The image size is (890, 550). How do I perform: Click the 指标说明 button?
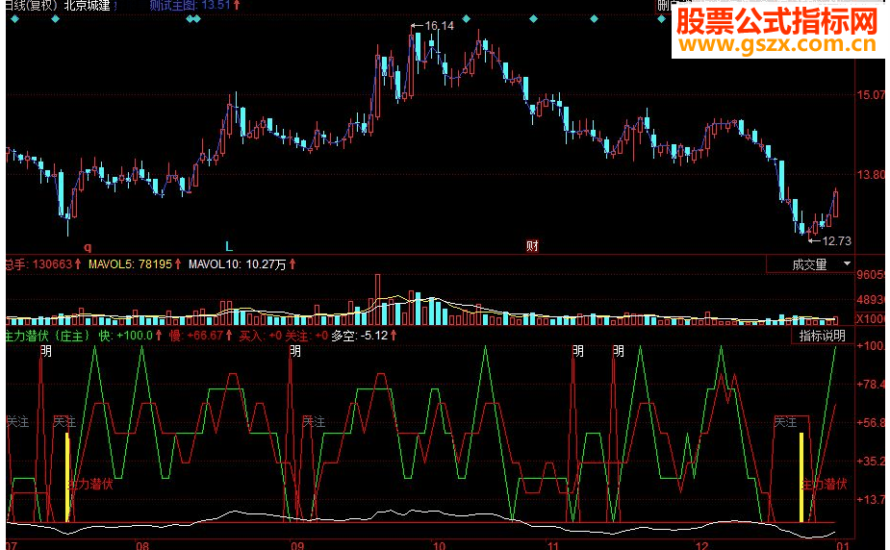[x=822, y=336]
